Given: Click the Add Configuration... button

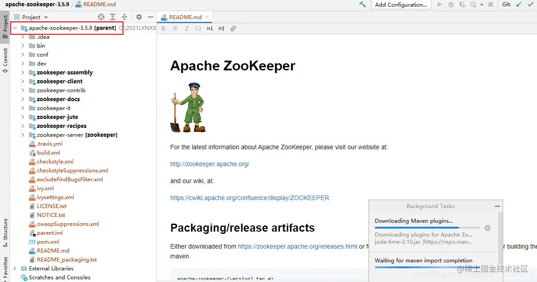Looking at the screenshot, I should [401, 5].
